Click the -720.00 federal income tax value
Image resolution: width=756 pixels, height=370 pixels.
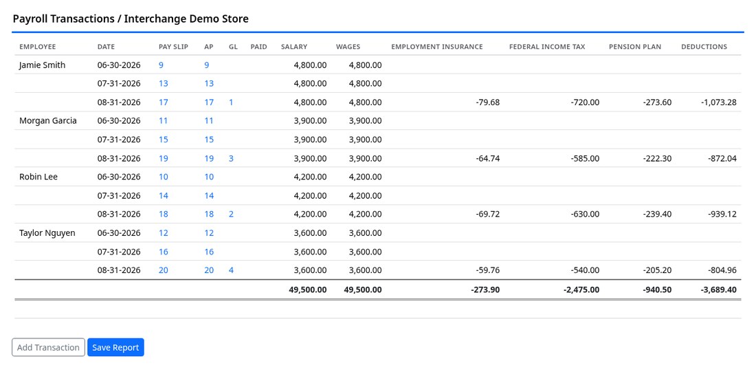click(x=585, y=102)
